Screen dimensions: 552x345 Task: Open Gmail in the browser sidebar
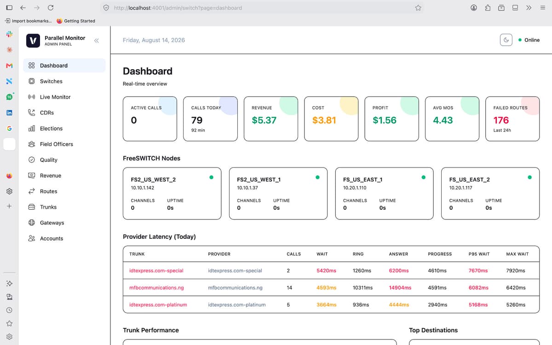click(x=9, y=65)
